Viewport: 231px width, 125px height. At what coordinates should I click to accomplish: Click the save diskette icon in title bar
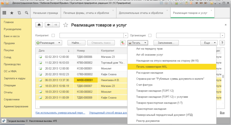[x=161, y=3]
